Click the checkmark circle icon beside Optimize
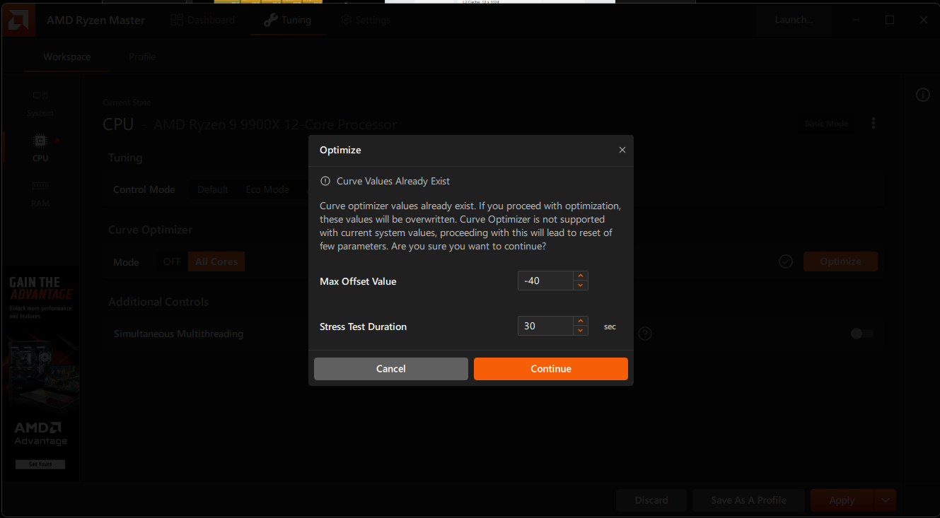 pyautogui.click(x=785, y=261)
